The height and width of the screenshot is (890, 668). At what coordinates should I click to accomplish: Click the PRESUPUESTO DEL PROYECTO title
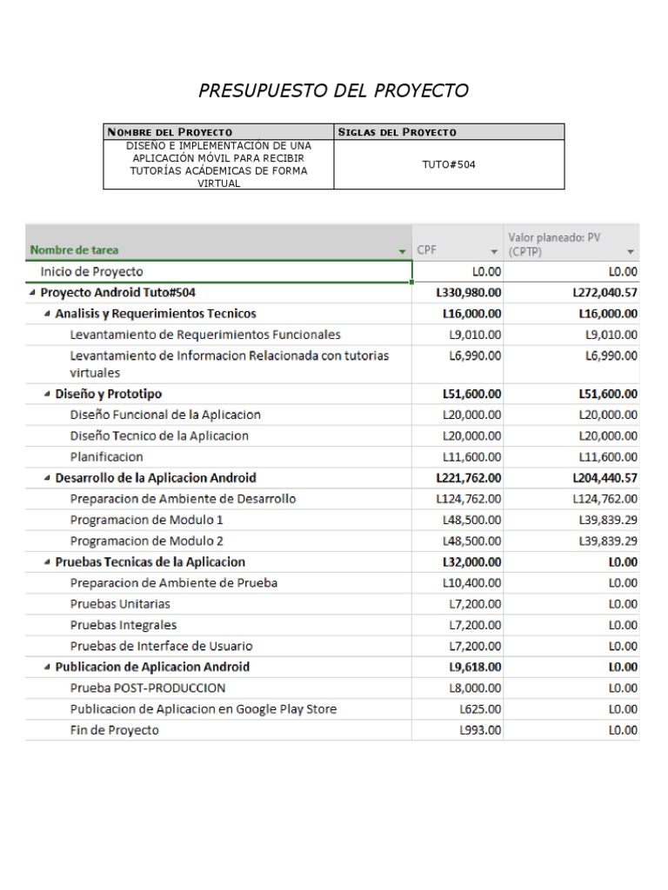click(x=333, y=90)
